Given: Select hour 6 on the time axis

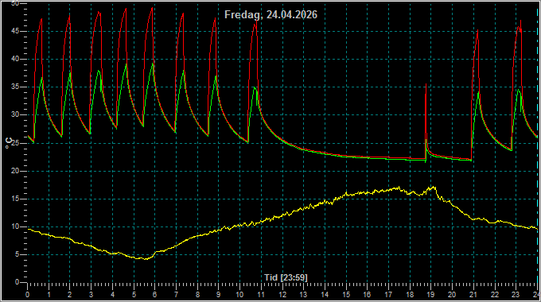Looking at the screenshot, I should point(154,295).
